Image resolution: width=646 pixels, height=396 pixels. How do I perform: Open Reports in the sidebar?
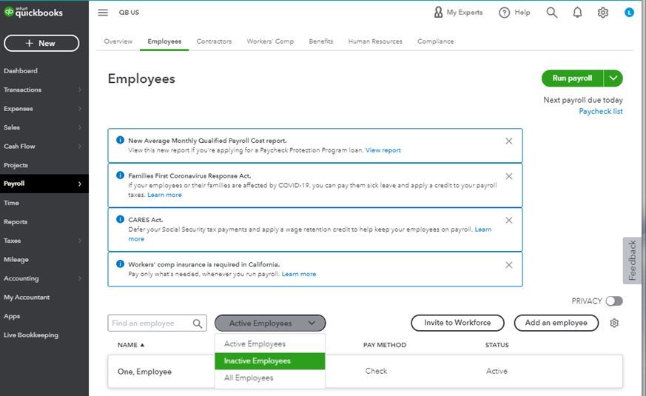pyautogui.click(x=16, y=222)
